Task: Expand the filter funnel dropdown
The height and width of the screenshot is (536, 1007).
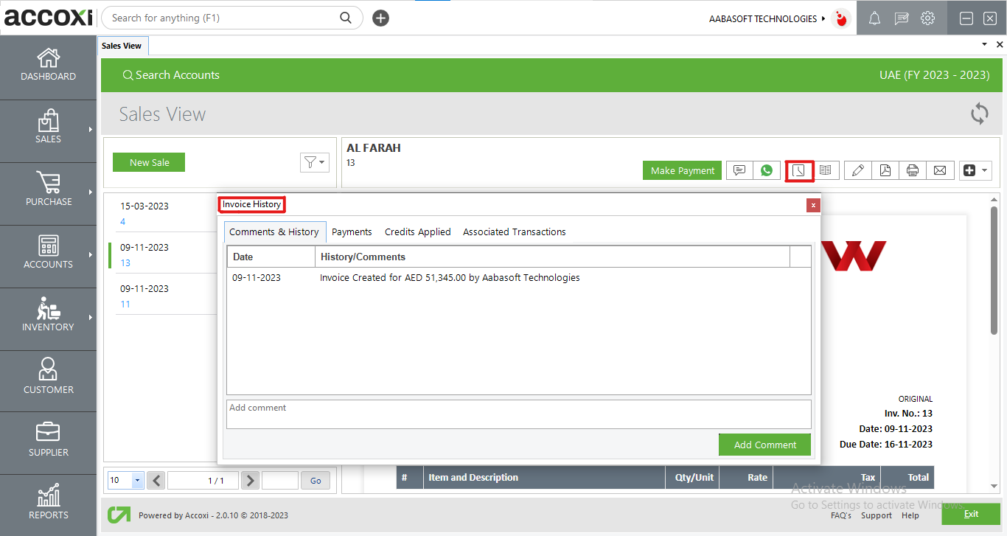Action: point(314,162)
